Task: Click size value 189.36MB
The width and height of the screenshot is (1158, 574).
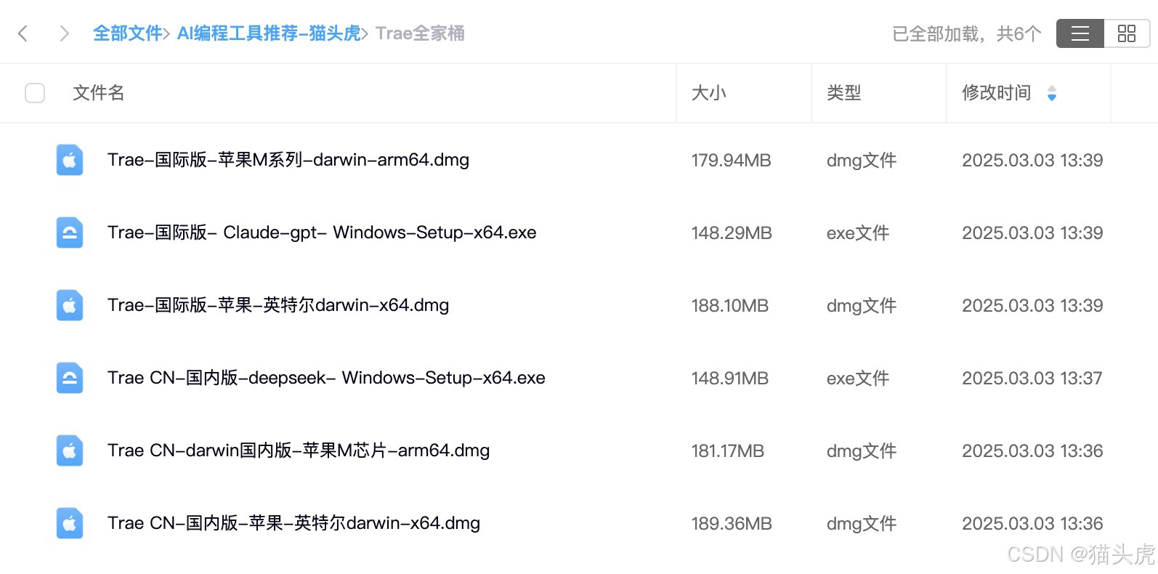Action: [x=732, y=524]
